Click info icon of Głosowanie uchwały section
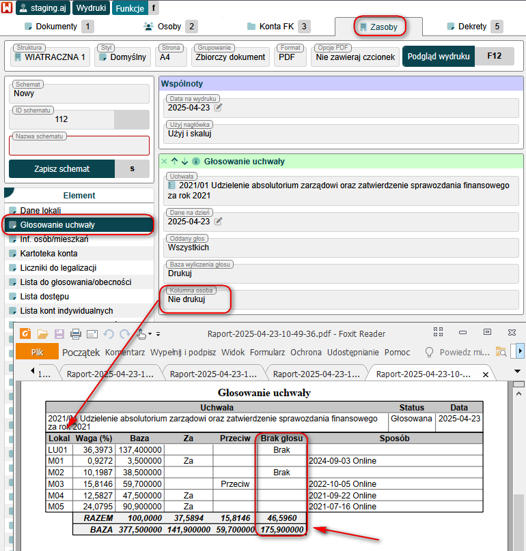The image size is (526, 551). [x=196, y=162]
